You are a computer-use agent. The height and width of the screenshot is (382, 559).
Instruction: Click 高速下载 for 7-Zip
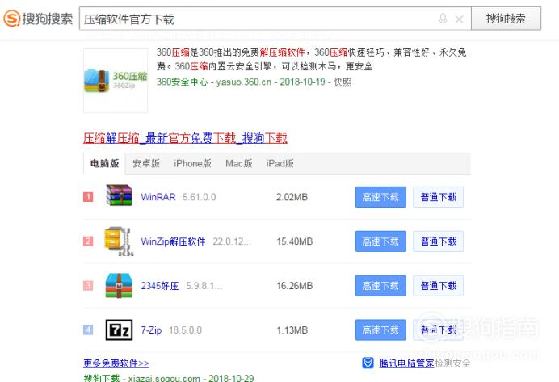click(380, 330)
